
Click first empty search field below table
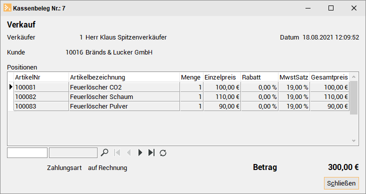[27, 152]
